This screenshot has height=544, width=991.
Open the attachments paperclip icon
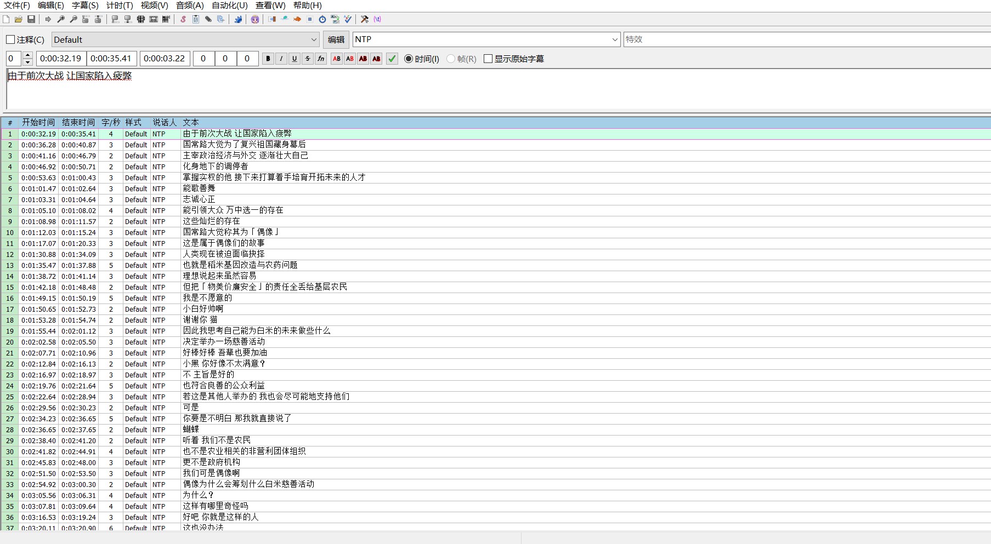(x=208, y=19)
